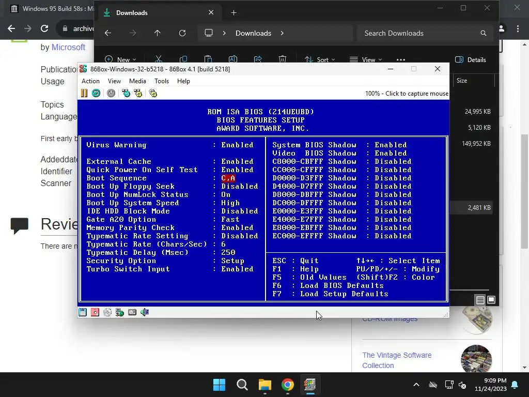Add a new tab in Explorer
Viewport: 529px width, 397px height.
tap(234, 13)
